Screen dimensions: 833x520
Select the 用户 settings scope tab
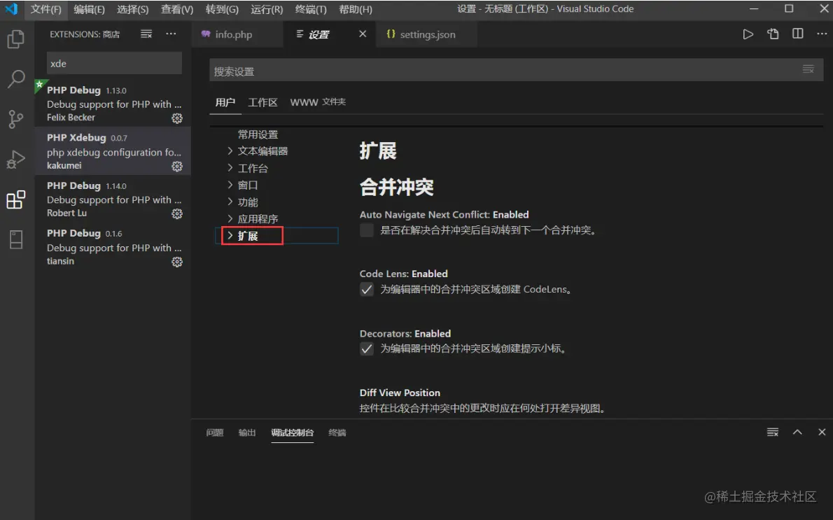pyautogui.click(x=225, y=102)
